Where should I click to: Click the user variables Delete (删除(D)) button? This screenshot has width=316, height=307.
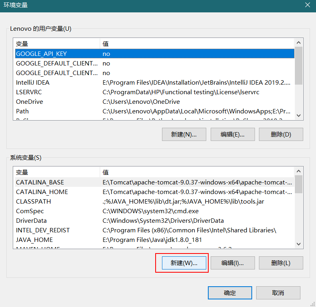click(x=281, y=135)
